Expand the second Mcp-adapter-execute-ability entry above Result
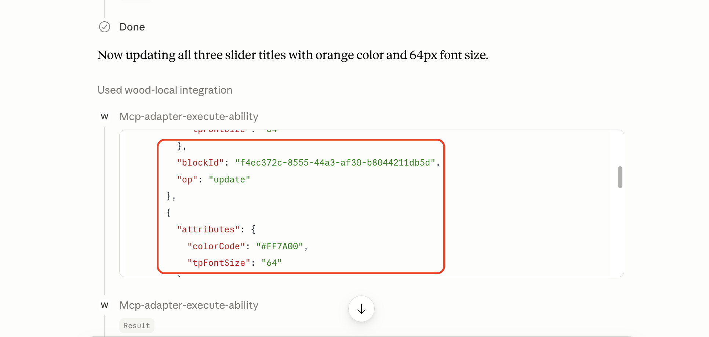Screen dimensions: 709x337 (x=189, y=305)
